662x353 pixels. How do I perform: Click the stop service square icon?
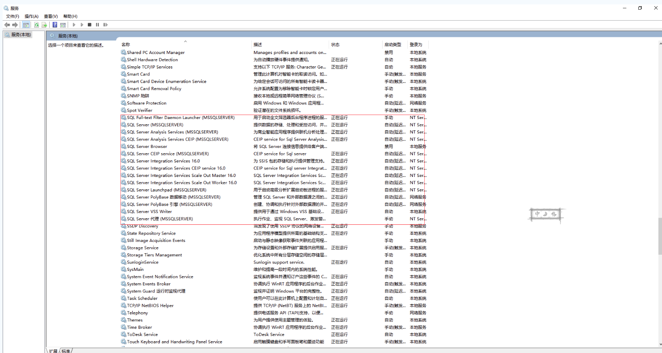[x=90, y=25]
